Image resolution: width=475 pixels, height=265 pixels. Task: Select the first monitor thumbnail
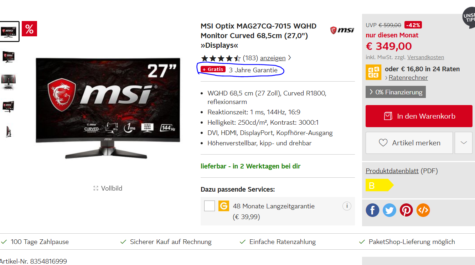point(9,31)
